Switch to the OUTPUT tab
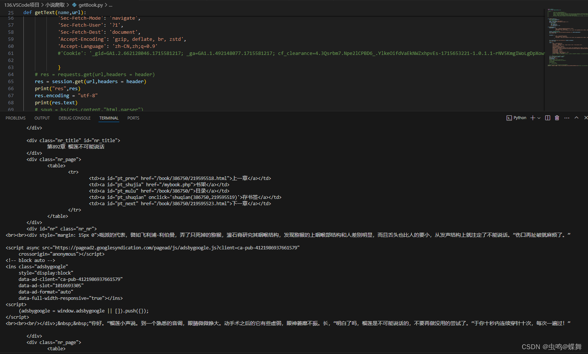 click(42, 118)
